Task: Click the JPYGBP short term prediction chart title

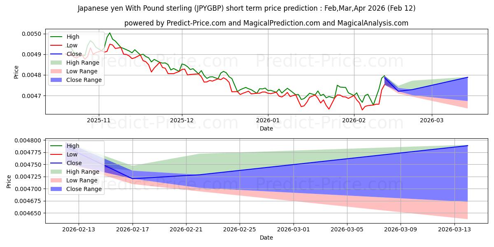Action: click(247, 8)
